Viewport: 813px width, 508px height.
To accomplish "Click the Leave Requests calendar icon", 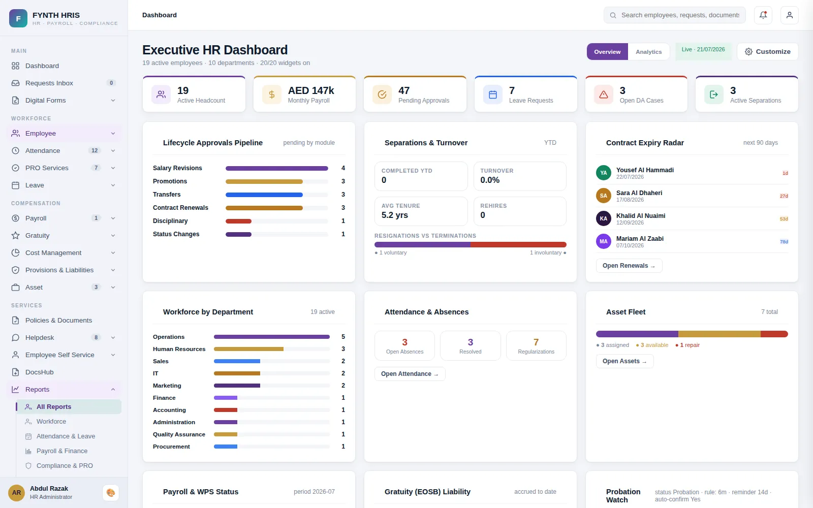I will tap(493, 94).
